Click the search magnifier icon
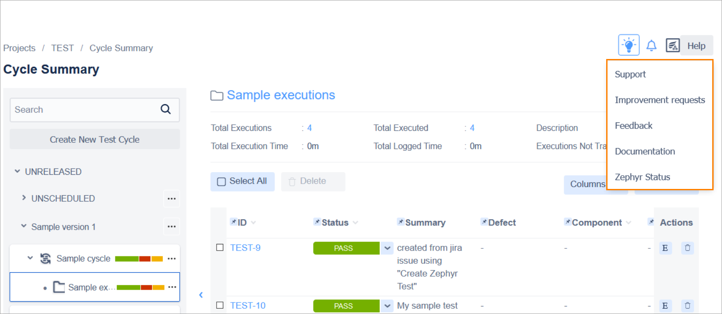 click(x=166, y=109)
